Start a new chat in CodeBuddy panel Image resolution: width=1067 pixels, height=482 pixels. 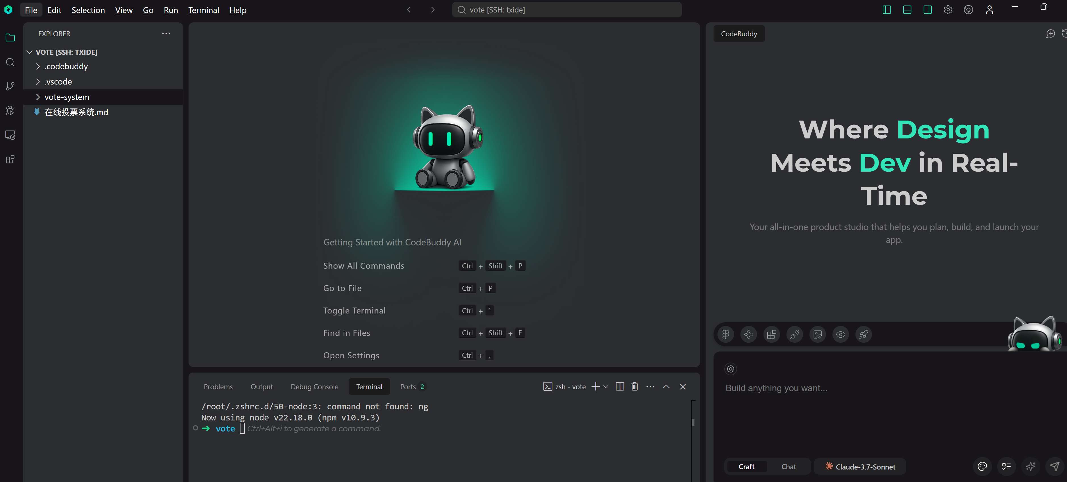point(1051,33)
